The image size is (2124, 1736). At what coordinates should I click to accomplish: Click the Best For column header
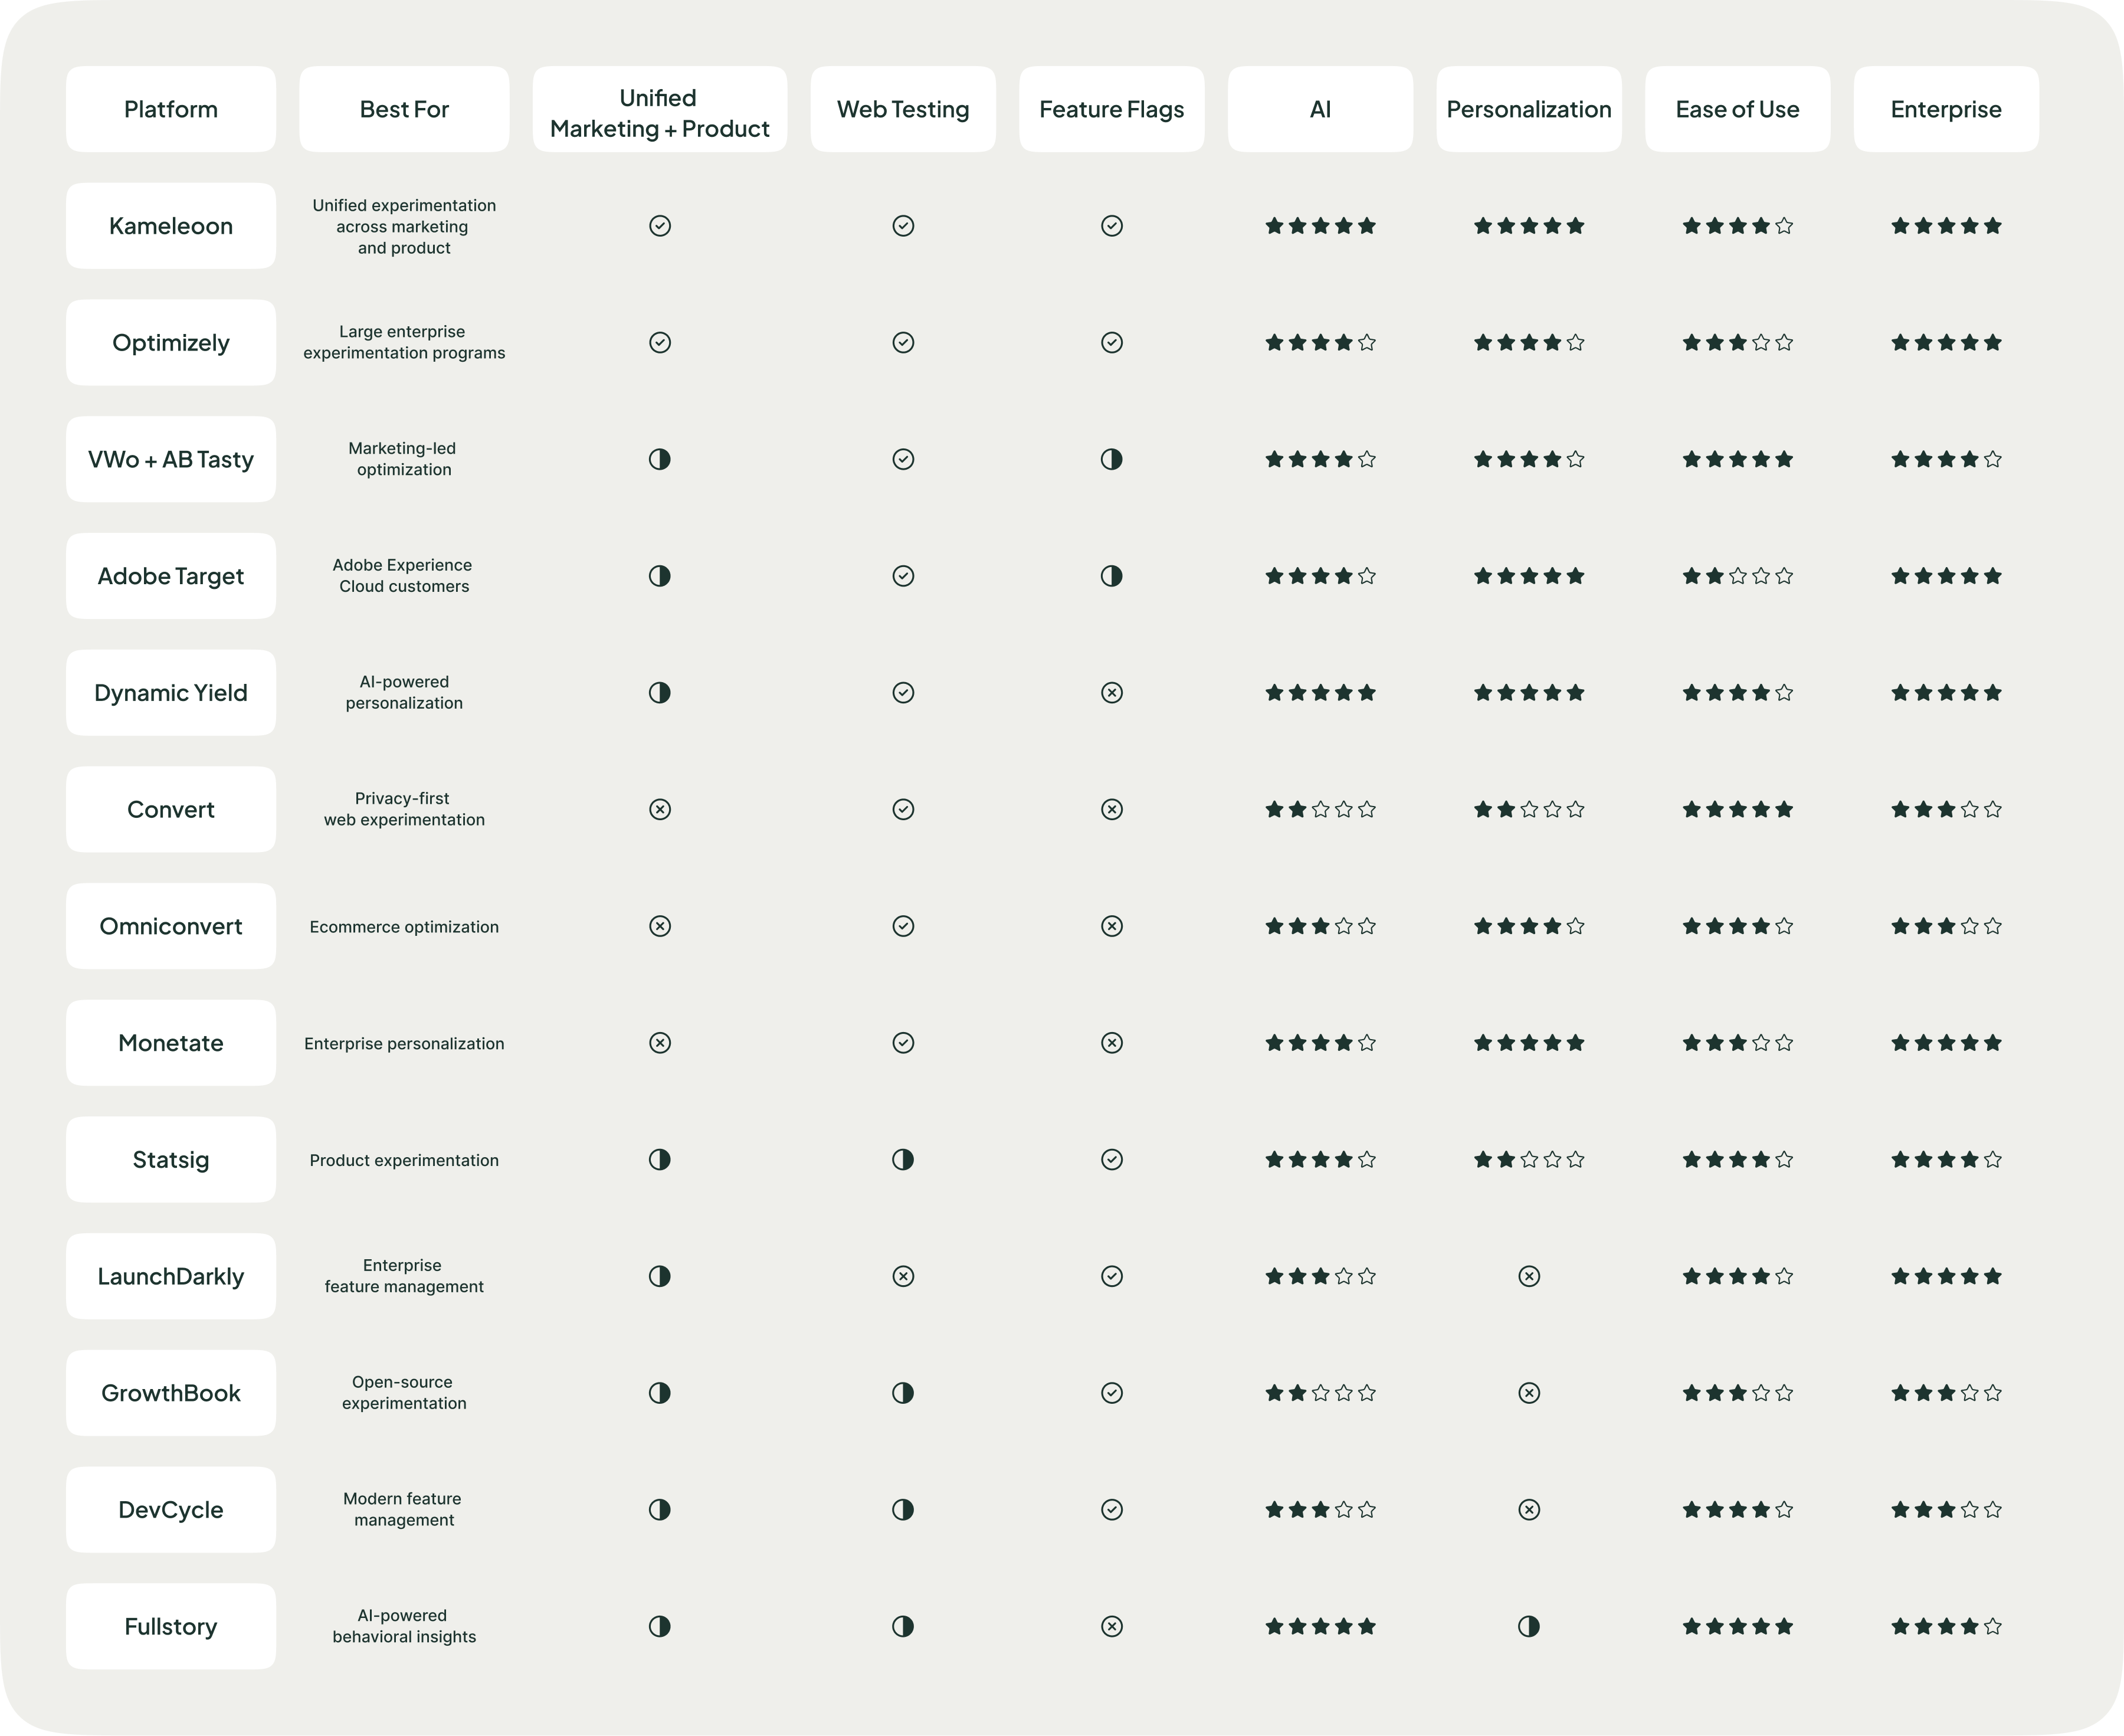tap(404, 109)
